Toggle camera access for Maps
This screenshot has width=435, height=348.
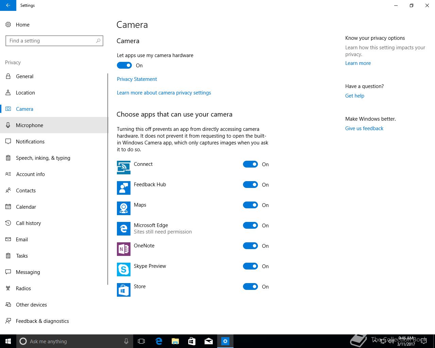[250, 205]
